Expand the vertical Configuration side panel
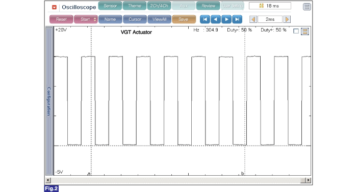This screenshot has width=357, height=192. click(x=49, y=101)
